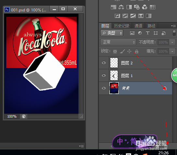Click the taskbar clock showing 21:26

click(x=163, y=153)
